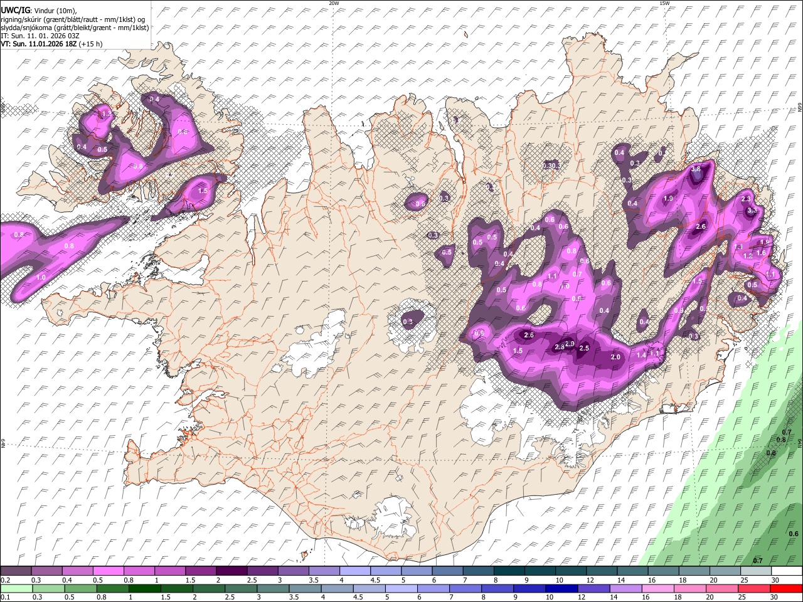The image size is (803, 602).
Task: Click the darkest green 1 swatch on the bottom scale
Action: (x=144, y=588)
